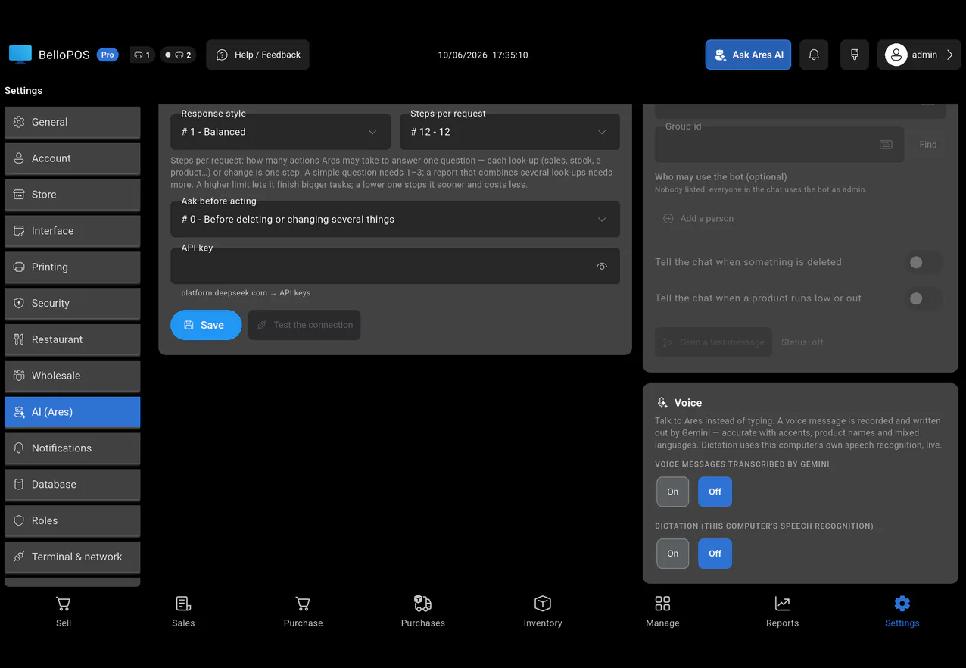Open the notifications bell icon
Viewport: 966px width, 668px height.
click(814, 55)
